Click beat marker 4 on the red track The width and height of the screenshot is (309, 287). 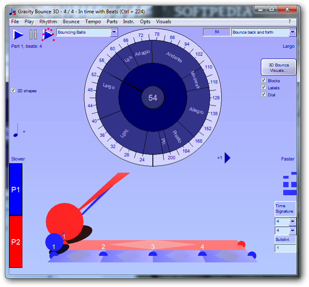[202, 247]
